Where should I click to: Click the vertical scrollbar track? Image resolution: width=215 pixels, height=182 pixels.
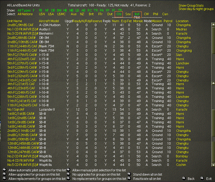pyautogui.click(x=213, y=94)
